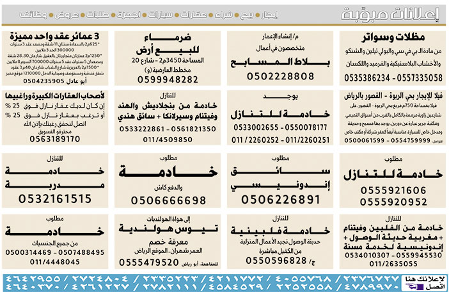Click phone number 0550596828

point(276,261)
